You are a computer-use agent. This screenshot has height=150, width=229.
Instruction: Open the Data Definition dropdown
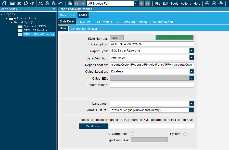point(192,58)
